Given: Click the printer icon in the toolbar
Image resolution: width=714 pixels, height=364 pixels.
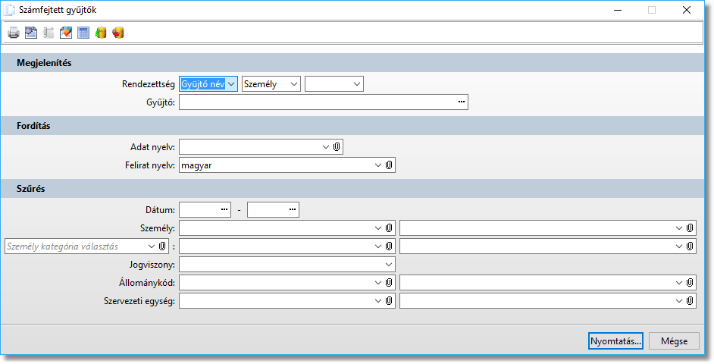Looking at the screenshot, I should click(x=14, y=33).
